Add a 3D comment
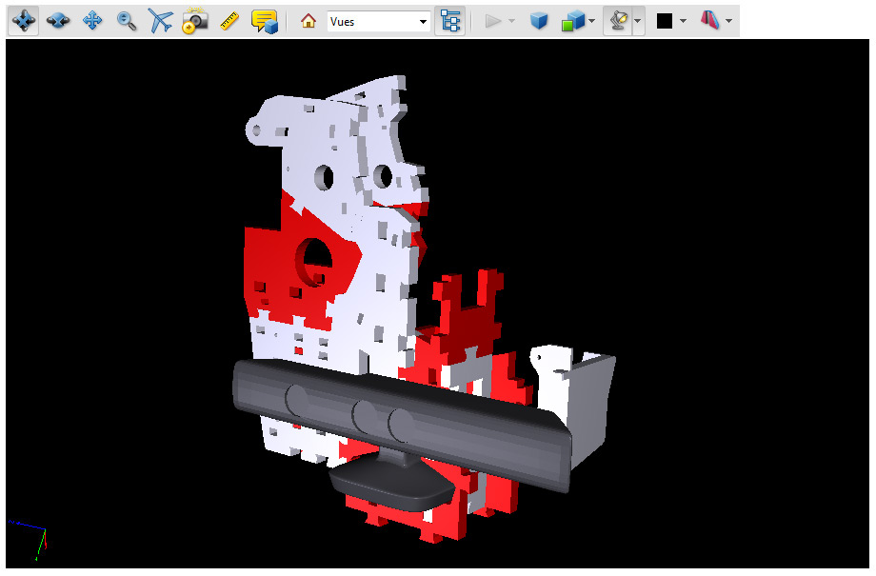 [x=264, y=21]
